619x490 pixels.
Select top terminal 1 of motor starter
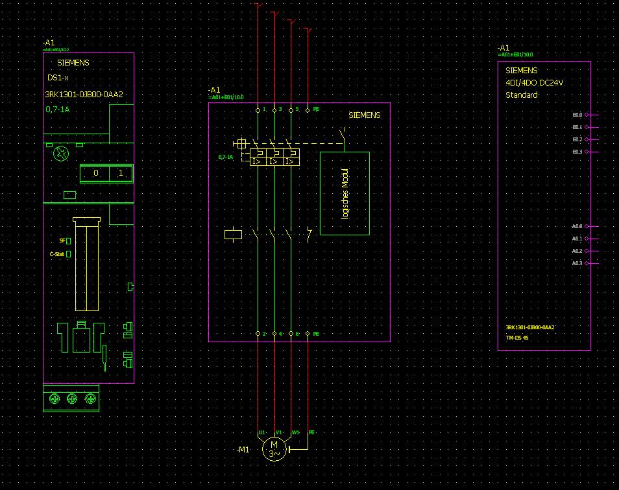(258, 110)
